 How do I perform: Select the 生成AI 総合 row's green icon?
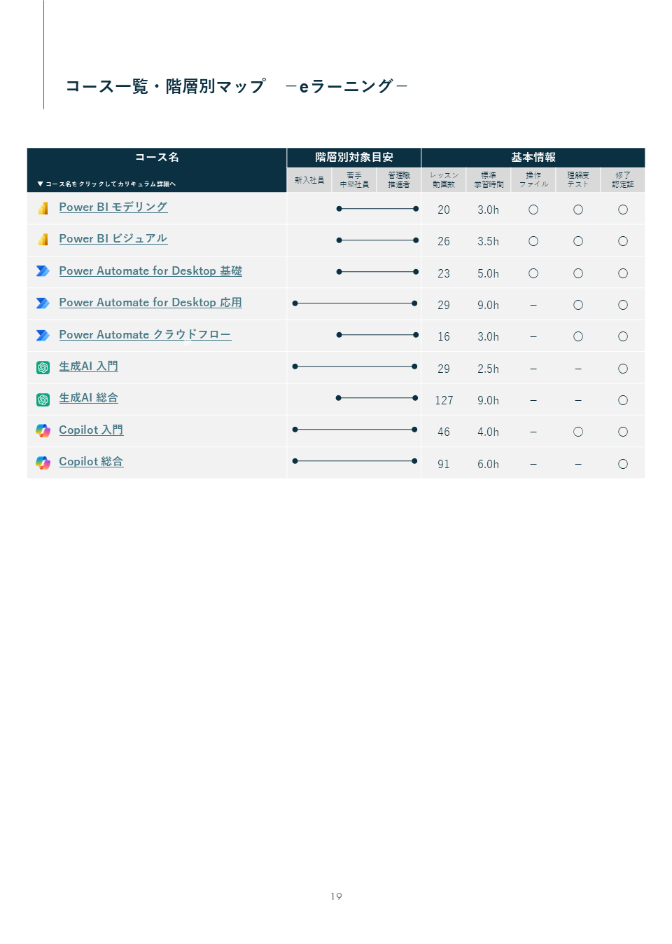tap(43, 398)
